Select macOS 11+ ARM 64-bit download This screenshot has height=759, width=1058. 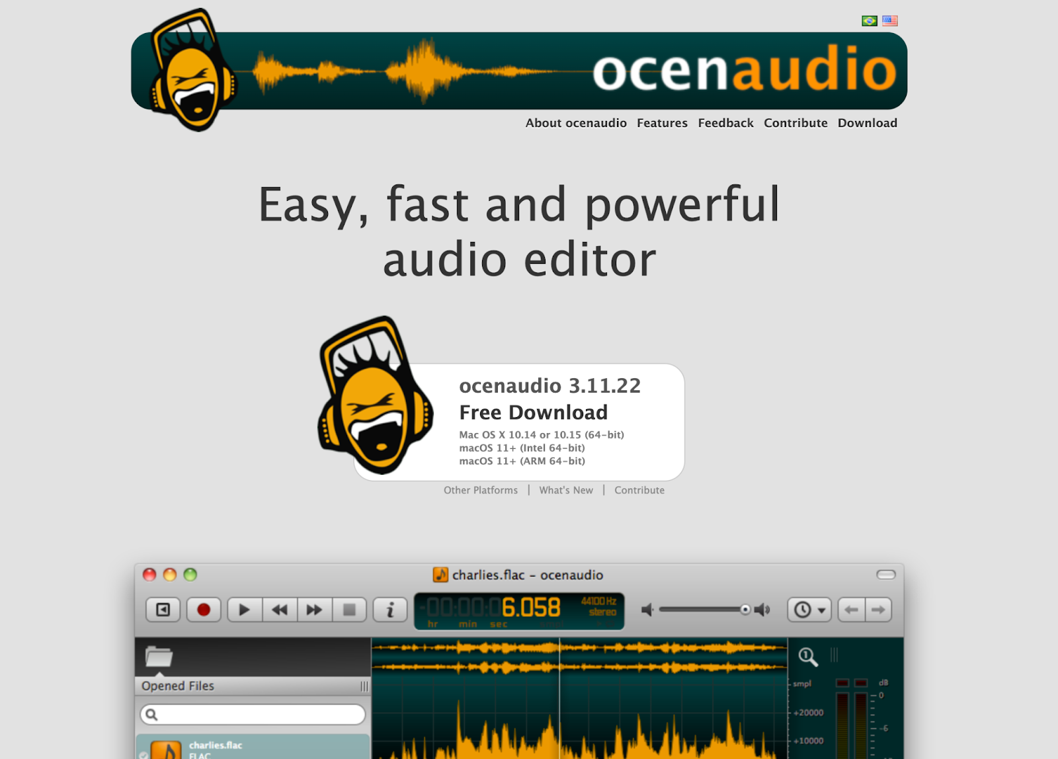[x=522, y=461]
